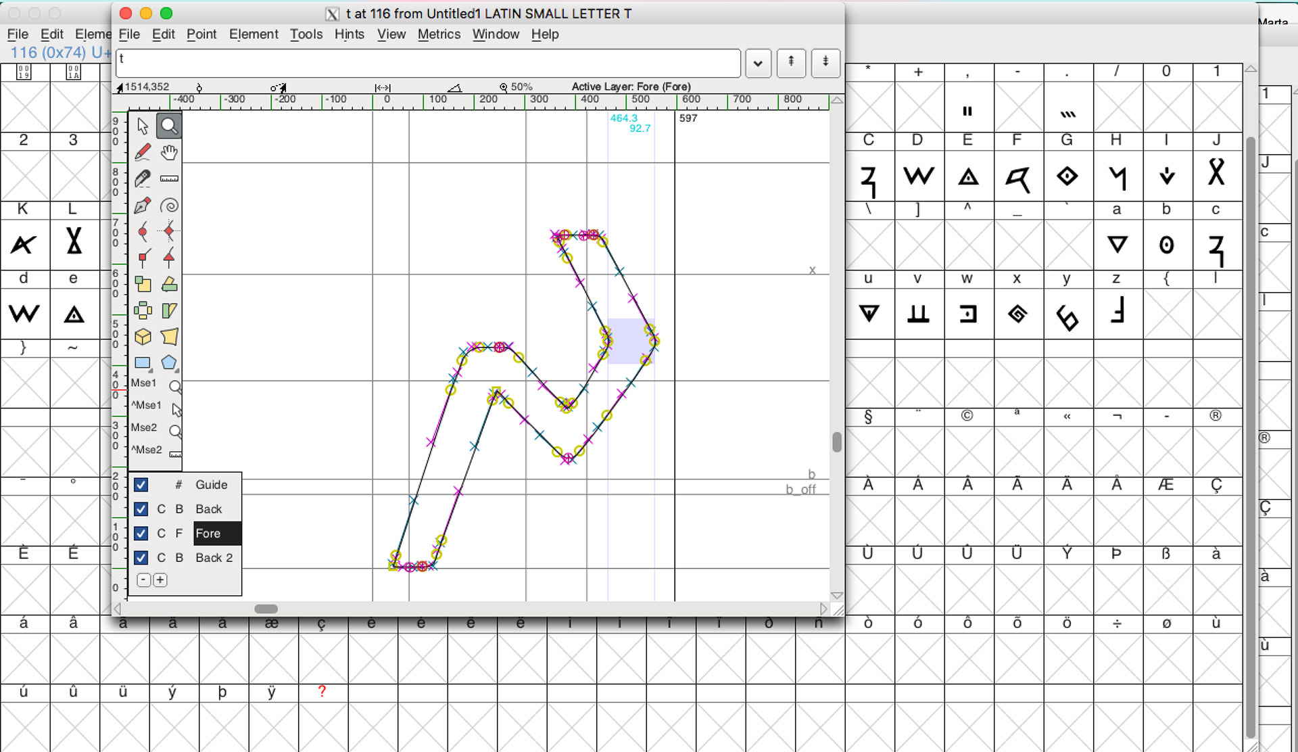Viewport: 1298px width, 752px height.
Task: Select the Pointer tool in the palette
Action: pyautogui.click(x=143, y=126)
